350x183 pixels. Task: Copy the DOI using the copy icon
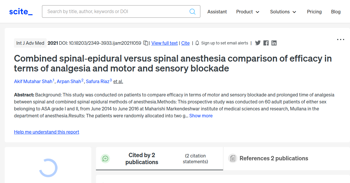[146, 42]
